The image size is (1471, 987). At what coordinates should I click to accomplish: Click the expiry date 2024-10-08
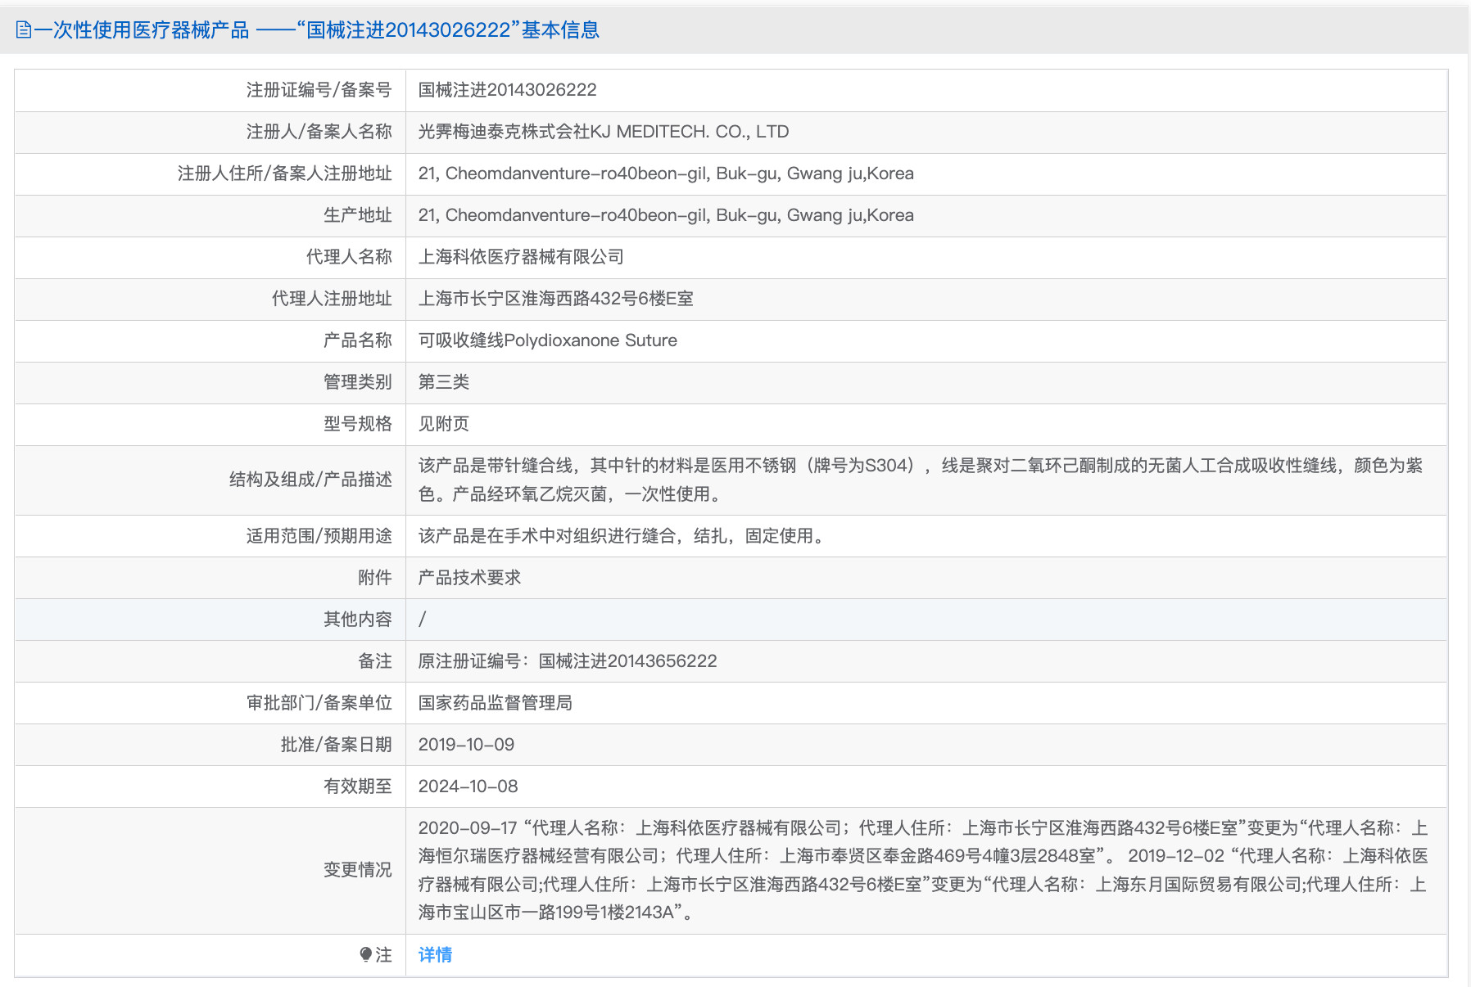click(468, 786)
